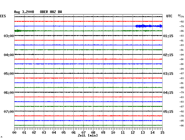Screen dimensions: 185x140
Task: Click the x-axis minute tick label "02"
Action: 34,133
